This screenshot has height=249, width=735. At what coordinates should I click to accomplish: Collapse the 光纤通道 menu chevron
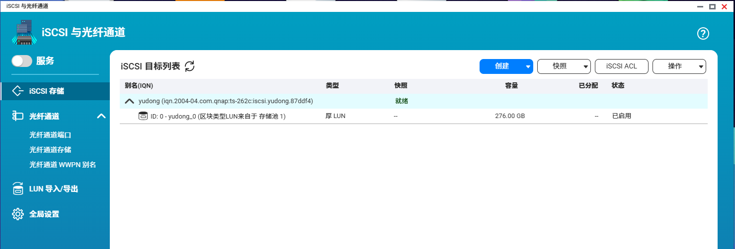tap(101, 116)
